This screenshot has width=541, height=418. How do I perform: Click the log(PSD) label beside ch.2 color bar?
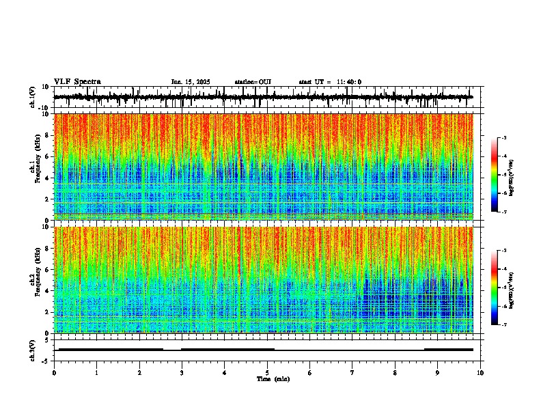[512, 290]
